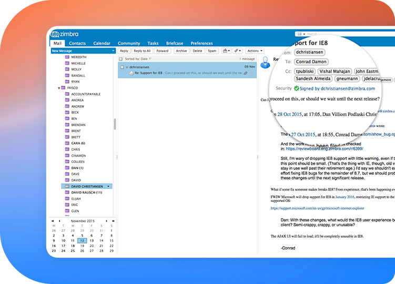The image size is (395, 284).
Task: Open the Tag message dropdown
Action: tap(238, 50)
